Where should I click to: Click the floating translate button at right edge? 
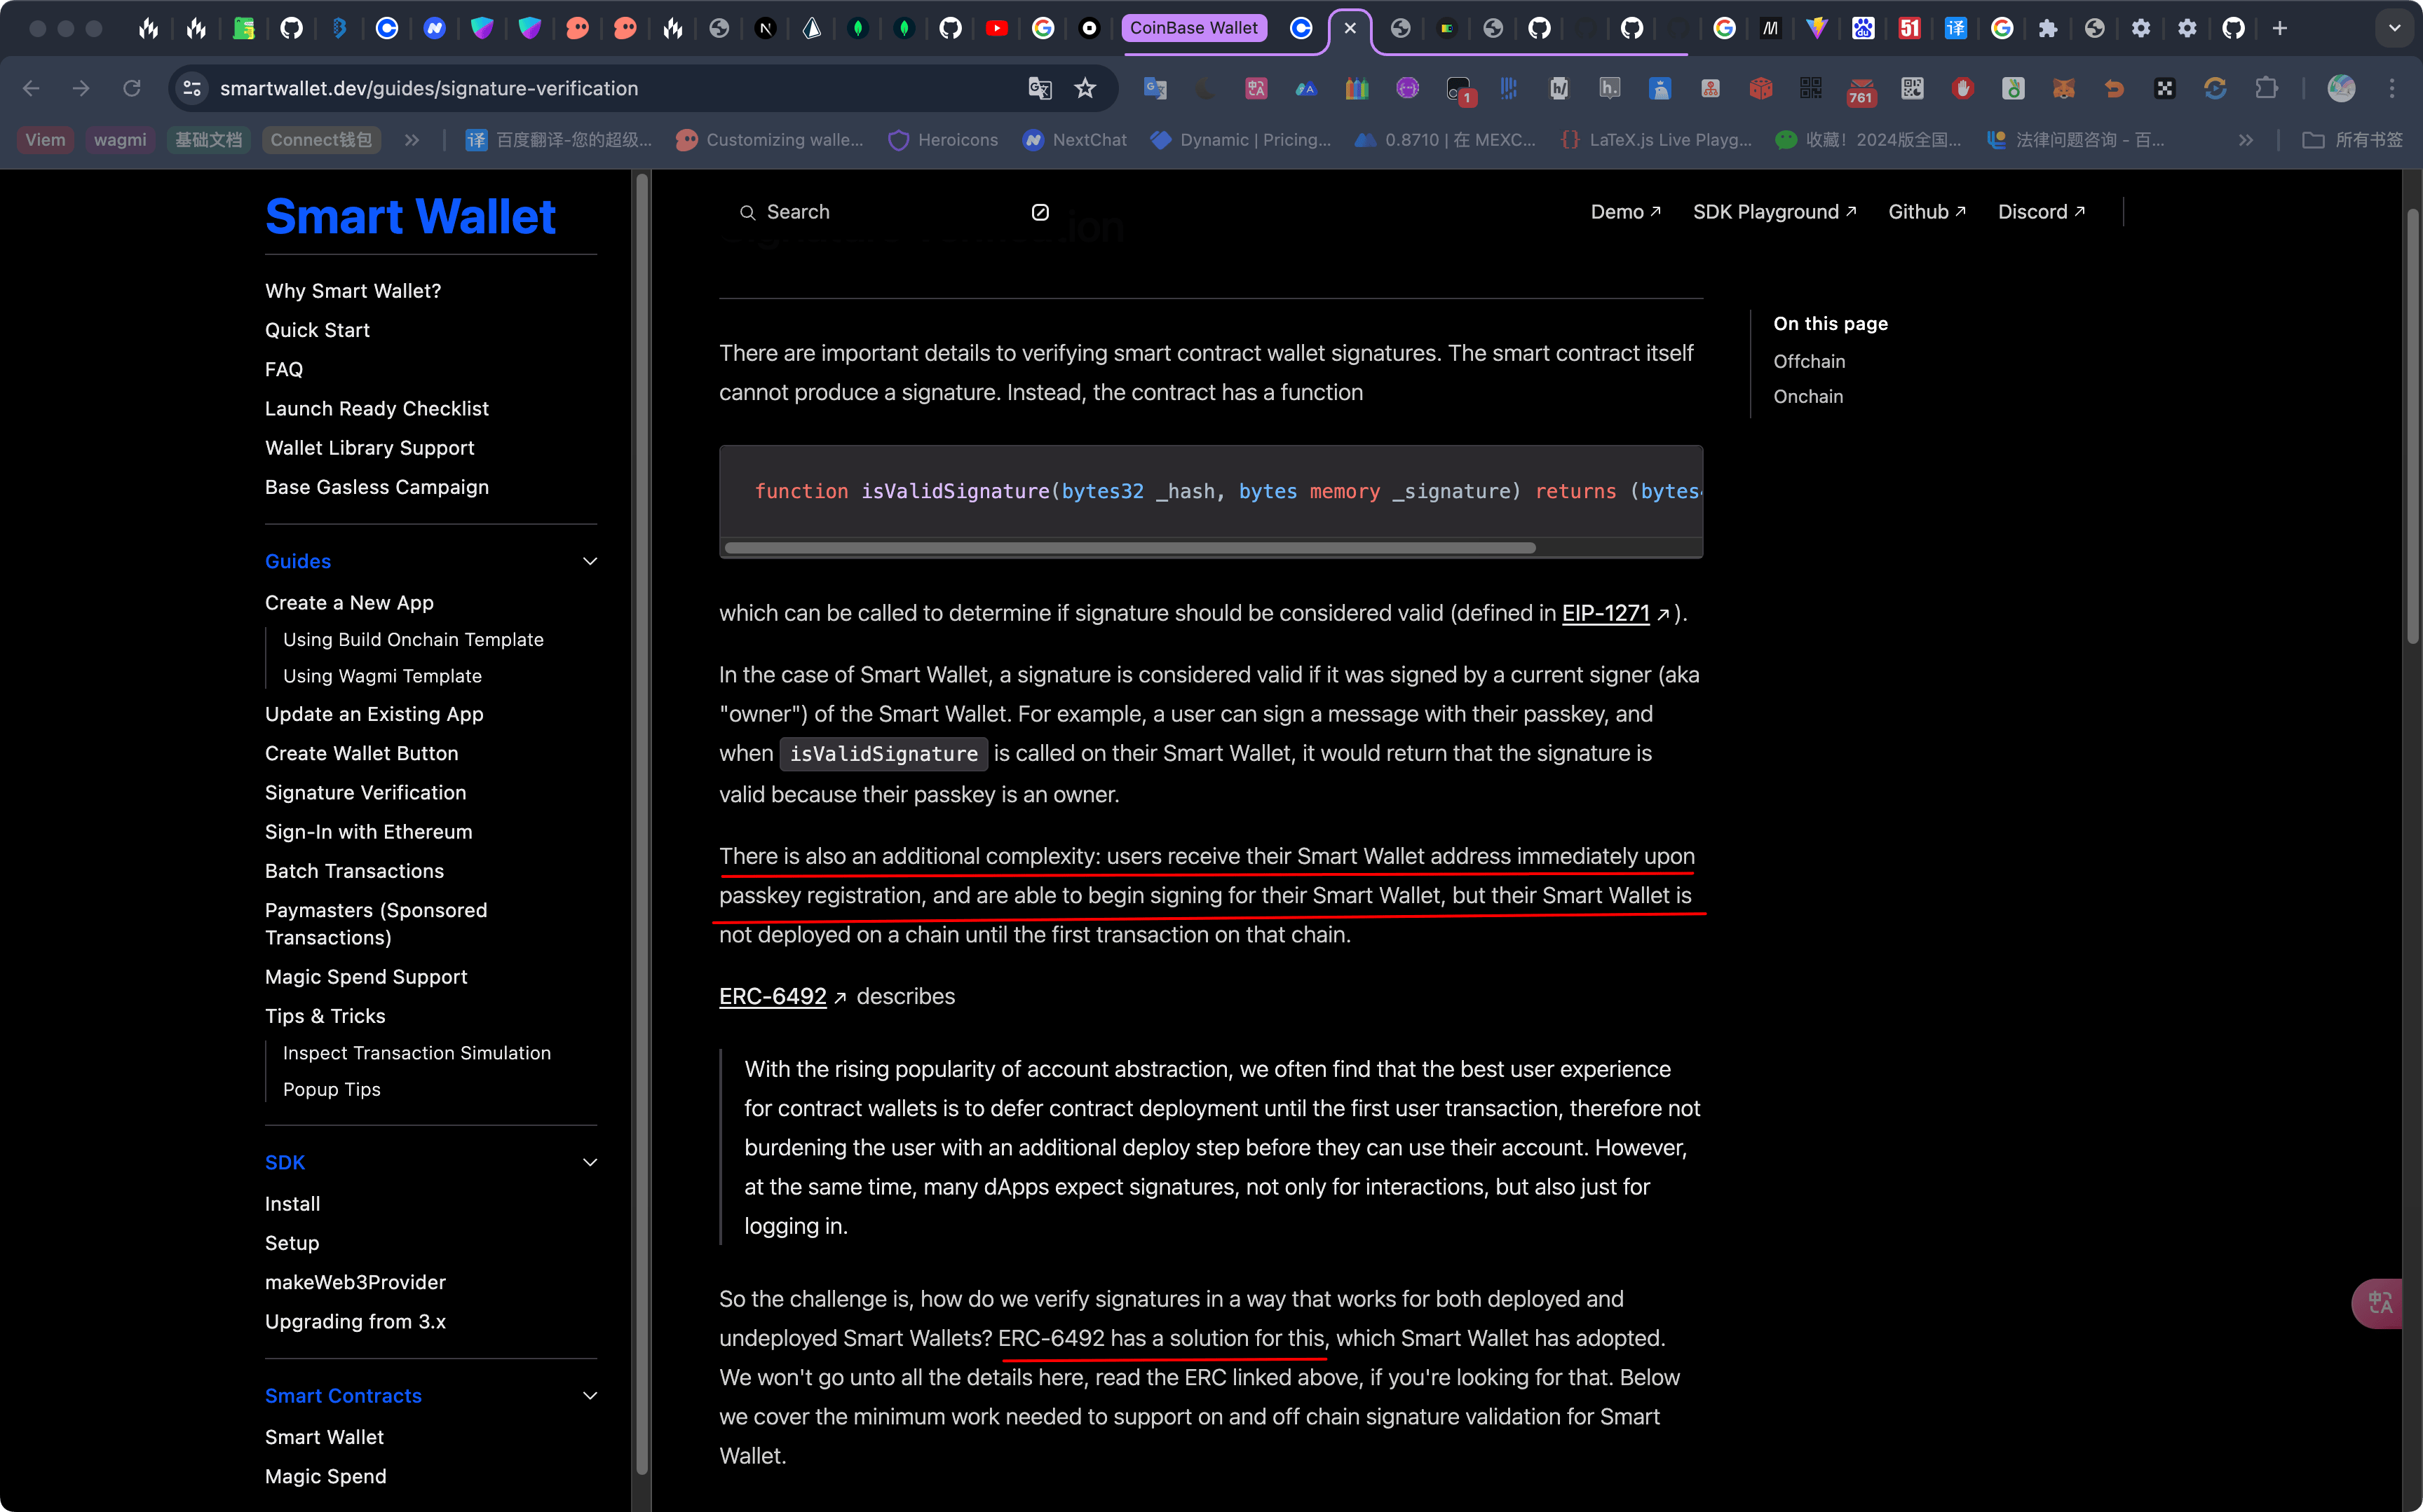coord(2379,1303)
